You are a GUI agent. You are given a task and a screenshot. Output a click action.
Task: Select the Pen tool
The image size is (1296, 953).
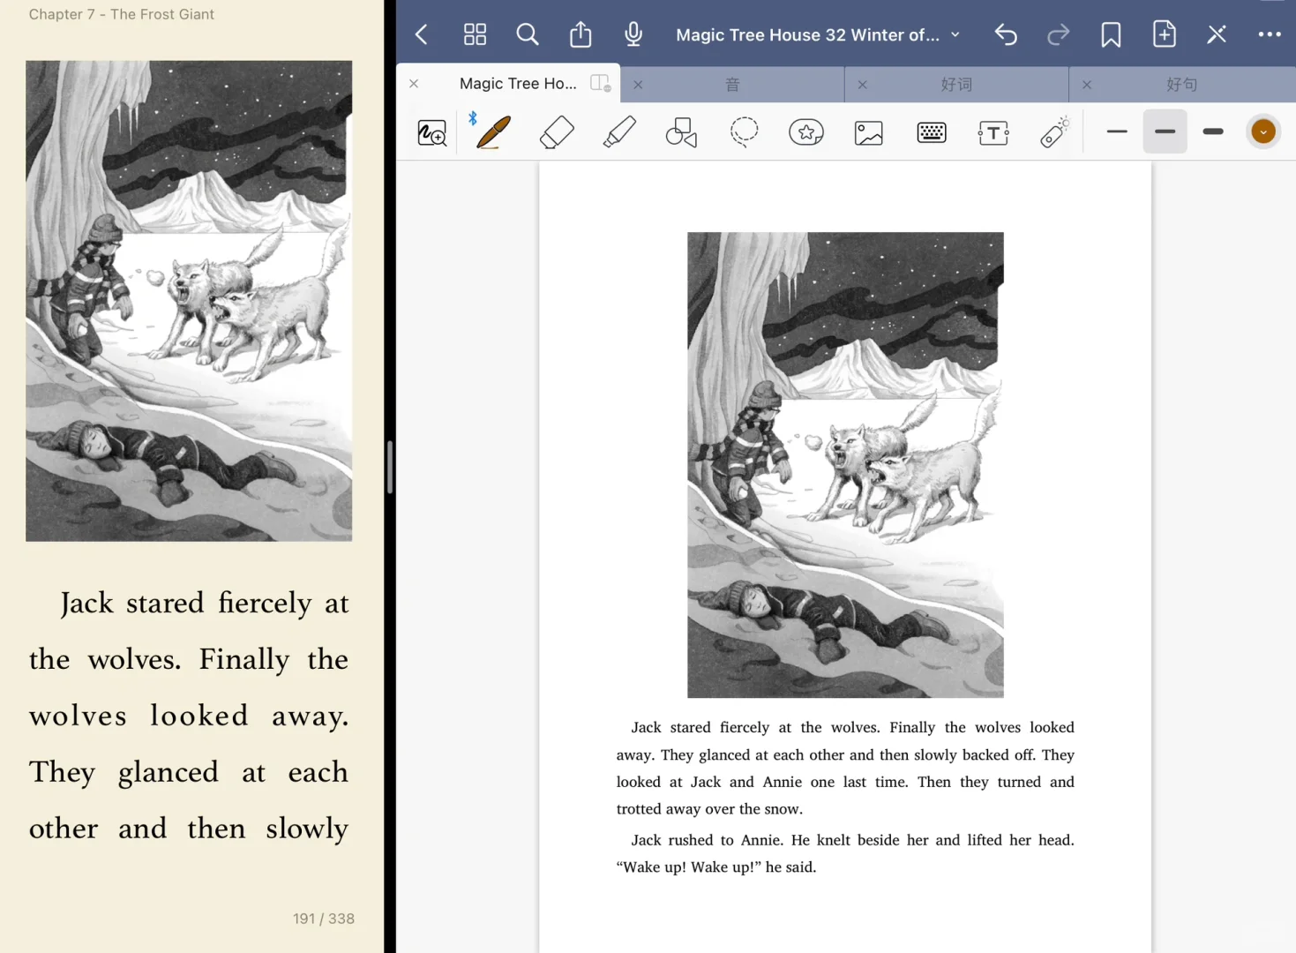[x=493, y=131]
